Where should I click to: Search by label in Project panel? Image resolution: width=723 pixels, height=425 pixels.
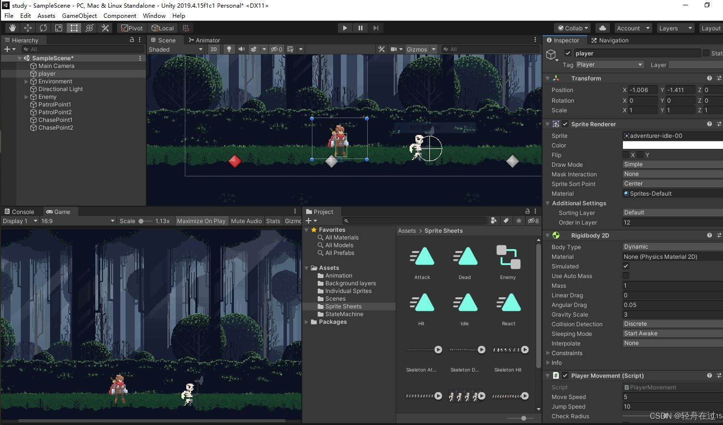click(x=506, y=221)
